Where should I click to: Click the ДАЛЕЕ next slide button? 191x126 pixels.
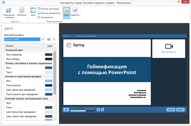(181, 110)
